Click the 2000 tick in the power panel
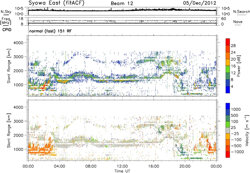The width and height of the screenshot is (250, 173). point(18,71)
